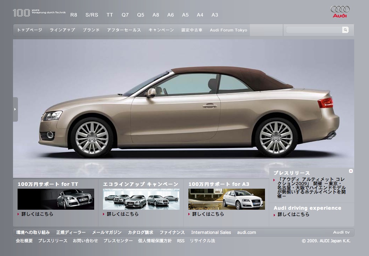Open the アウディ アルティメット コレクション2009 press release
The width and height of the screenshot is (369, 256).
312,188
